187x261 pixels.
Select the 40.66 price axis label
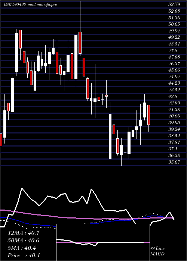click(x=174, y=116)
